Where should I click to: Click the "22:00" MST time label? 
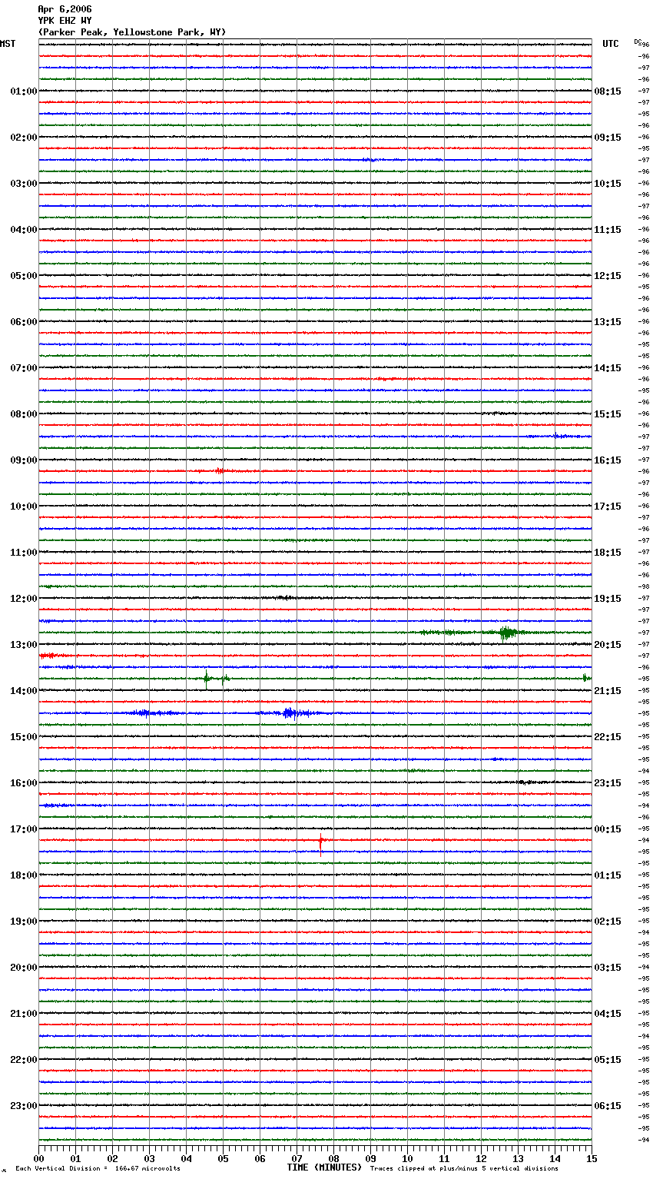pyautogui.click(x=24, y=1060)
